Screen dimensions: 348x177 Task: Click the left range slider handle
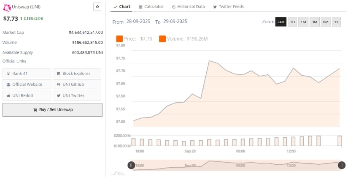pyautogui.click(x=131, y=165)
